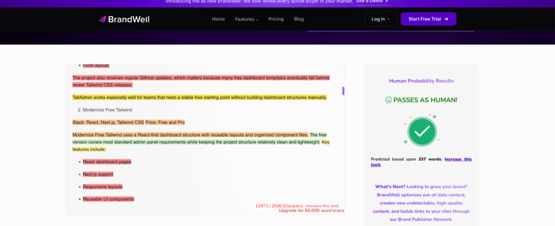Expand the Log in dropdown
The width and height of the screenshot is (555, 226).
(380, 19)
